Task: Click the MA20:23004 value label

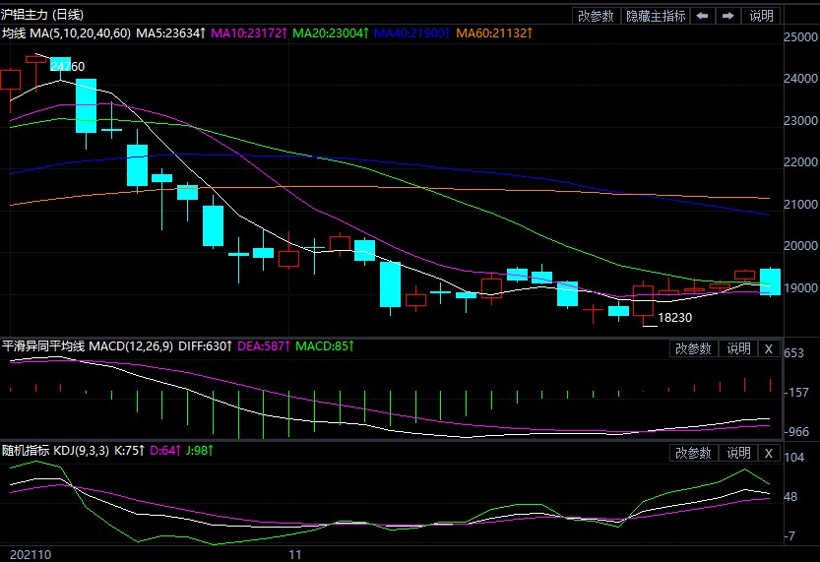Action: 331,33
